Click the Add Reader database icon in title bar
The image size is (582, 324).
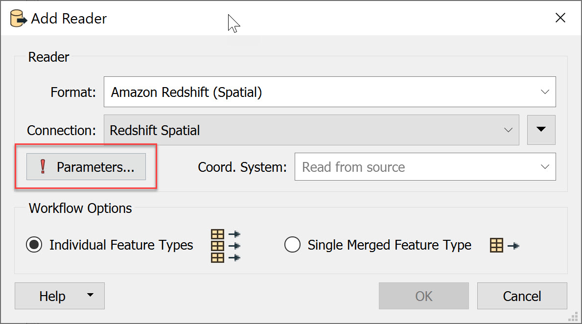coord(19,19)
